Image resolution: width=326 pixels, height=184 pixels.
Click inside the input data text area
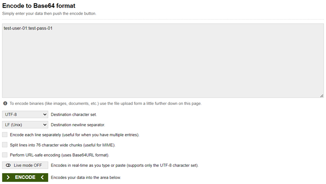pyautogui.click(x=163, y=66)
